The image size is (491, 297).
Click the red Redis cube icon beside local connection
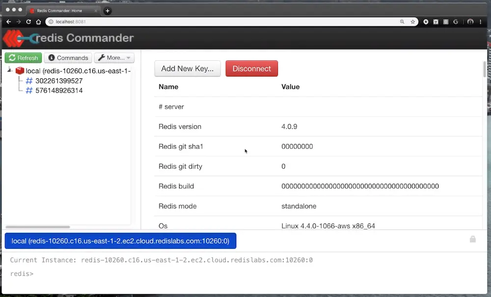20,70
